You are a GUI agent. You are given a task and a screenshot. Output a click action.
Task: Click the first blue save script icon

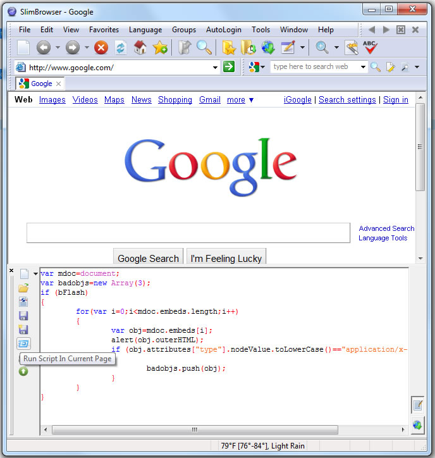(x=23, y=316)
